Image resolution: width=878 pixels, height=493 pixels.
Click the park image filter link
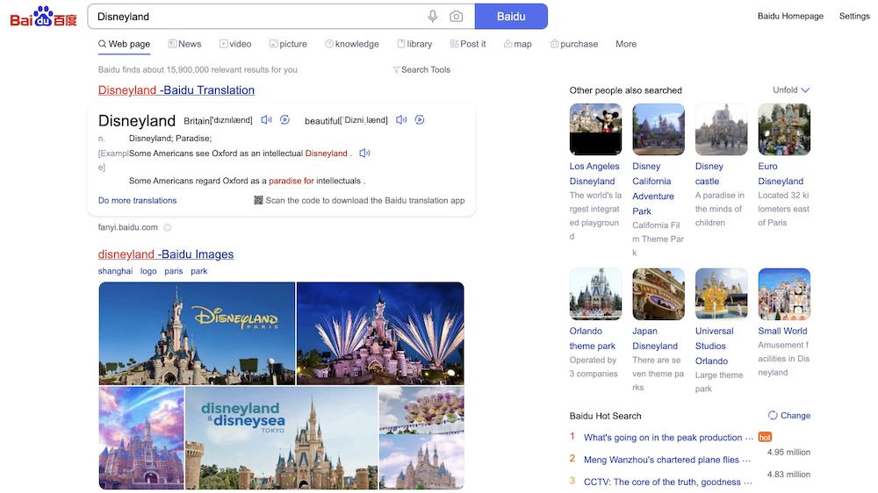click(198, 271)
